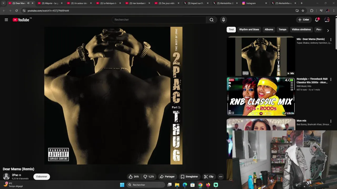
Task: Open Chrome tab search dropdown arrow
Action: point(3,3)
